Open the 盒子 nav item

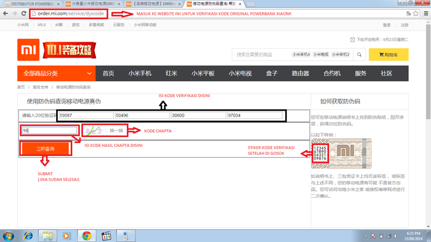272,74
